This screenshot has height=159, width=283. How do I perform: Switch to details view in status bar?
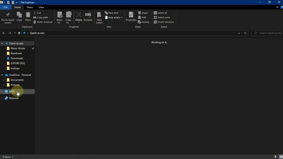(x=275, y=157)
